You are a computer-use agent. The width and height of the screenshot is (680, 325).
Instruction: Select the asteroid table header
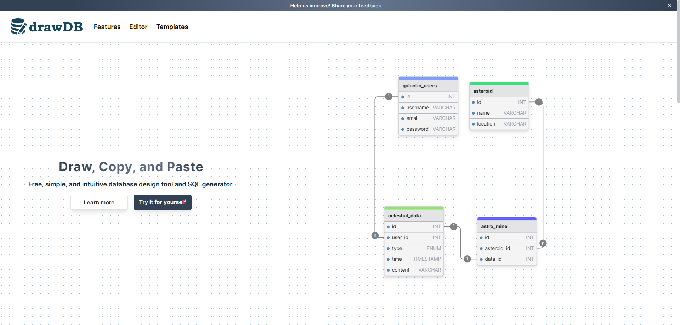[x=499, y=91]
